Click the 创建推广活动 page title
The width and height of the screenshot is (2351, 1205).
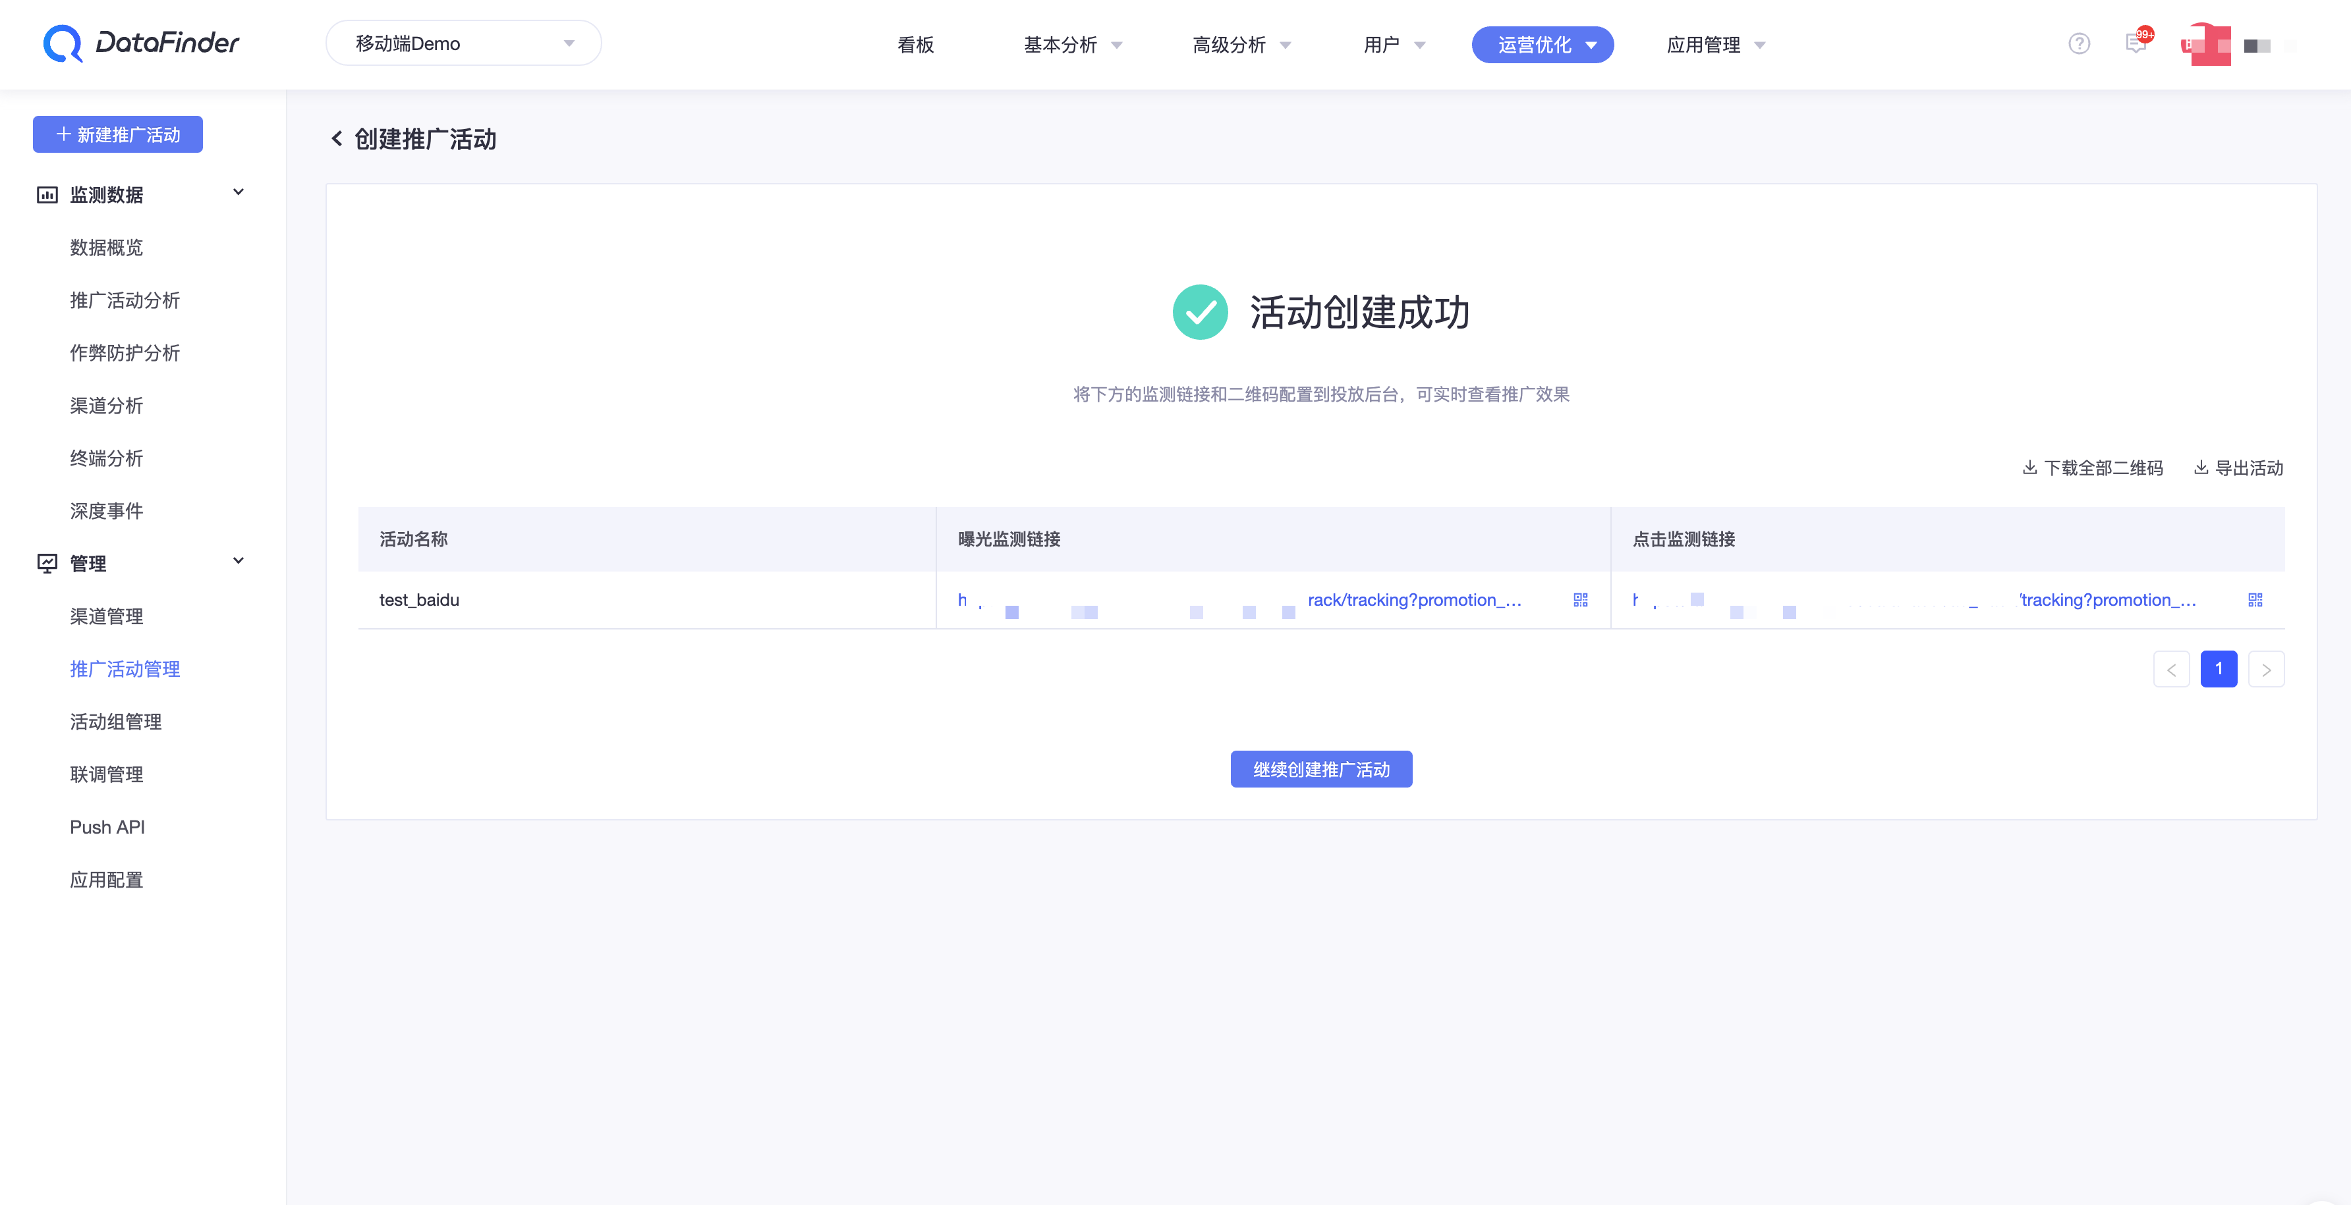pos(425,139)
